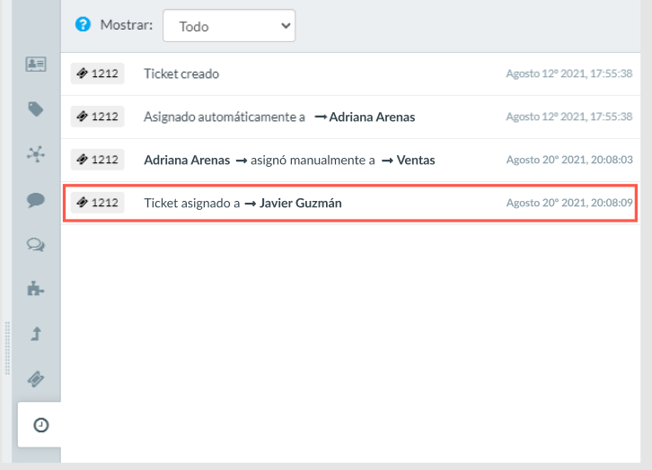Click 'asignó manualmente a' text
This screenshot has width=652, height=470.
click(313, 161)
